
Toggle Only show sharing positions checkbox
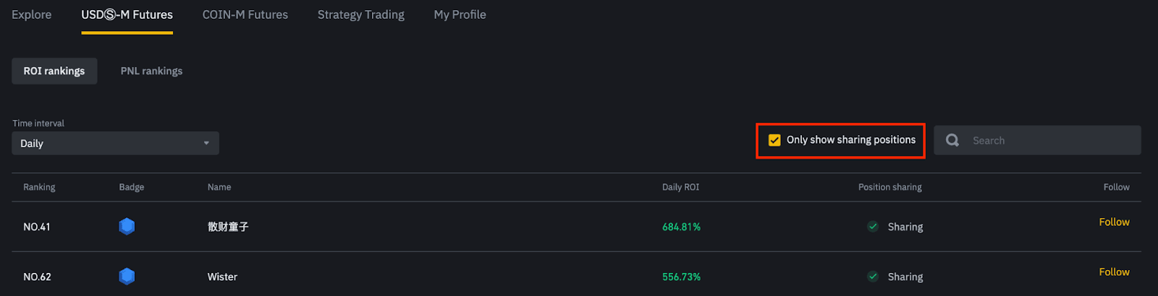pos(774,140)
